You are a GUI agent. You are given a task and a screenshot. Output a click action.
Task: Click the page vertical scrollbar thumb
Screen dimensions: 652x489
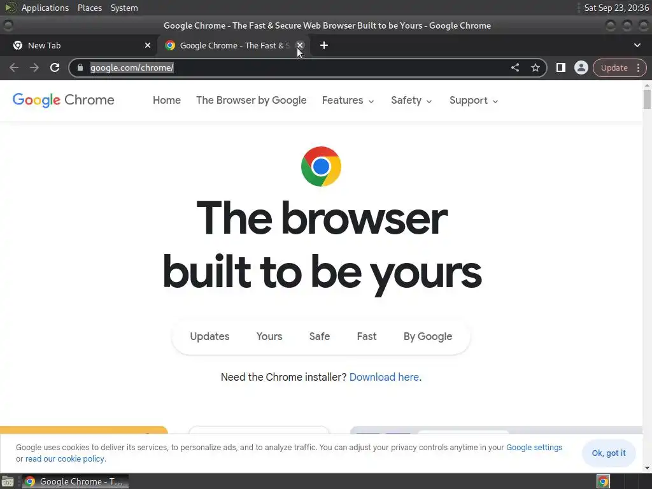[x=647, y=99]
